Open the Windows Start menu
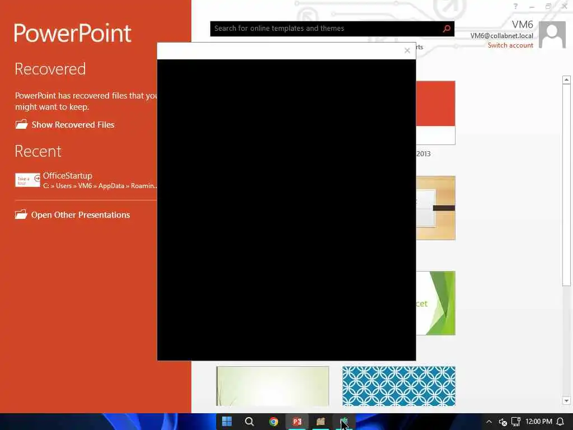The image size is (573, 430). pos(227,422)
